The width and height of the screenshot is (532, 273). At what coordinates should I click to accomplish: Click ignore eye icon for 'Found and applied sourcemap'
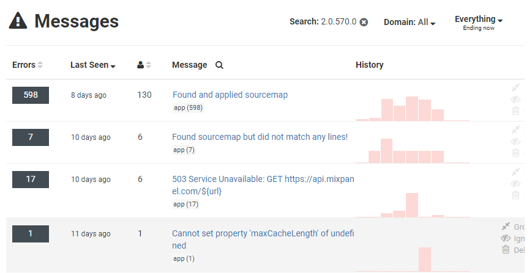515,100
